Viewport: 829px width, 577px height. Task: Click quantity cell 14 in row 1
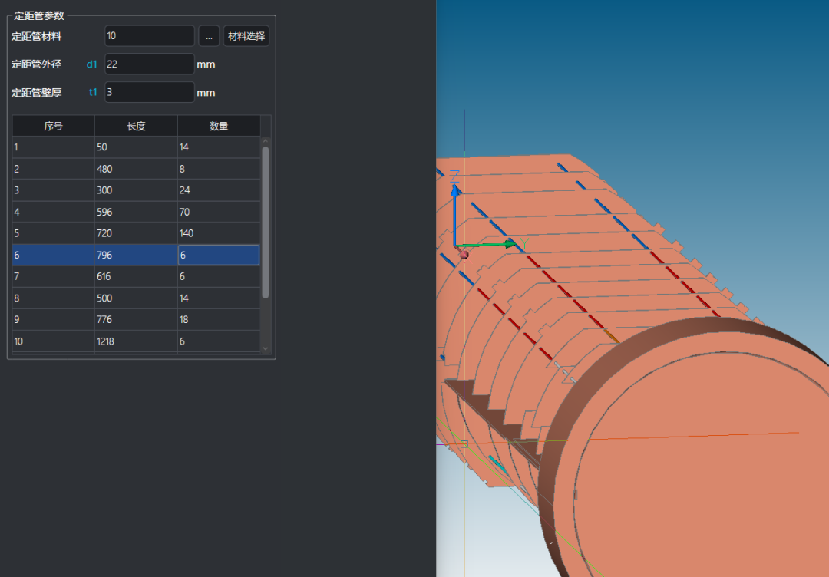tap(219, 147)
